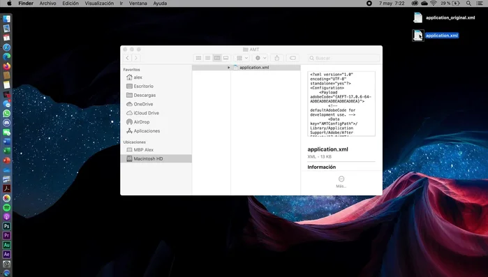Click the Edit Tags button in Finder toolbar
The height and width of the screenshot is (277, 488).
coord(293,58)
